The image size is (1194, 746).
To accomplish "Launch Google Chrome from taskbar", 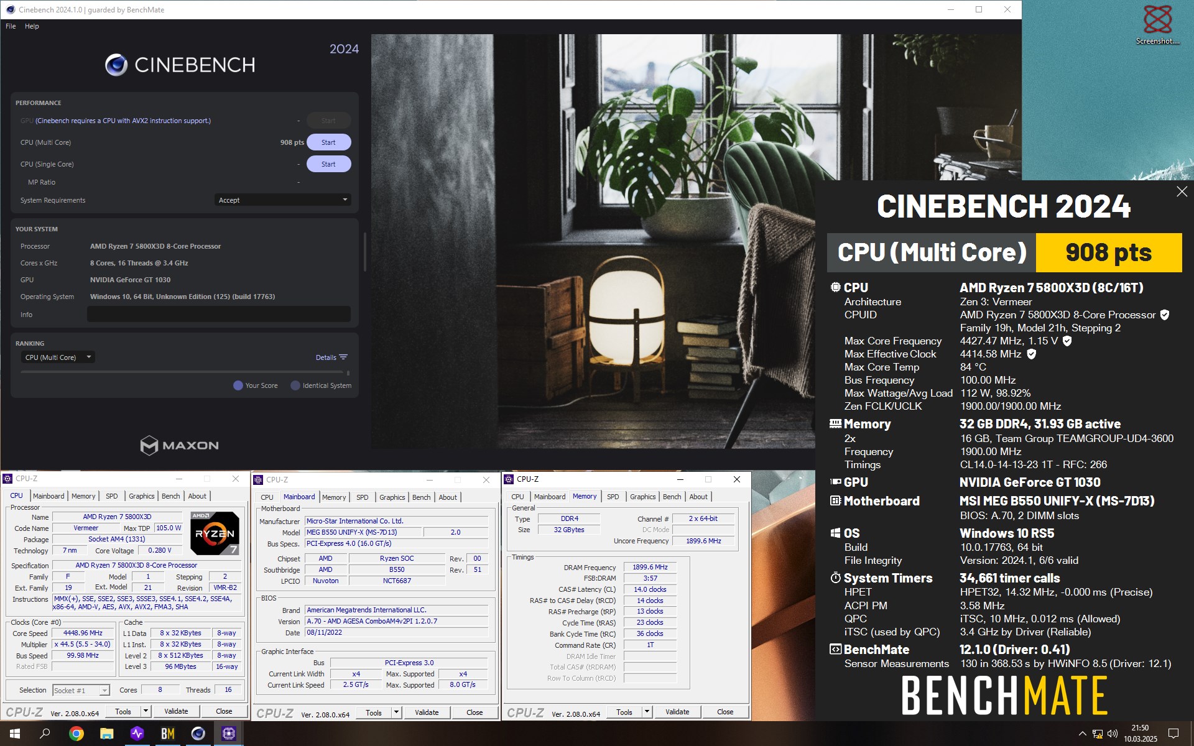I will tap(76, 734).
